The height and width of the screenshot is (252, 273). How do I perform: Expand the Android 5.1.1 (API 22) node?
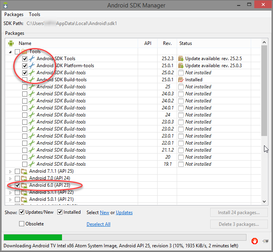(x=11, y=193)
